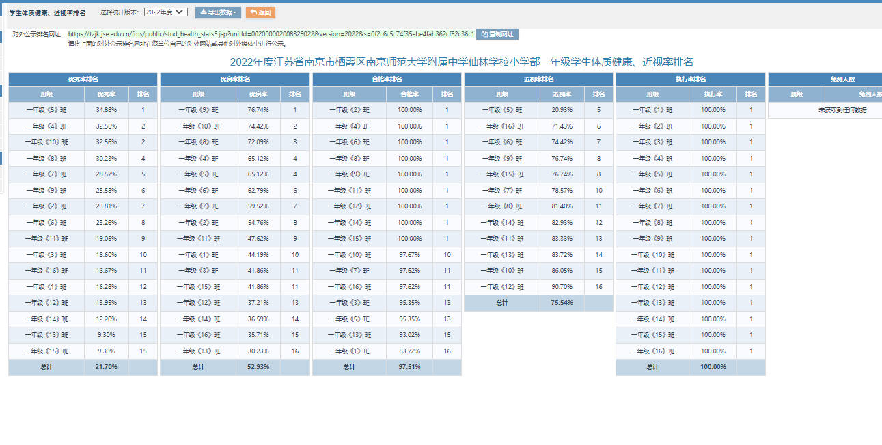Select the 71.43% cell for 一年级《16》班
The image size is (882, 445).
point(562,126)
